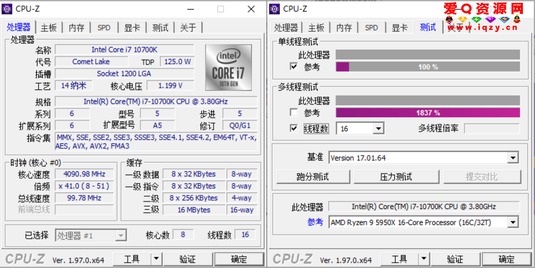
Task: Toggle the 线程数 checkbox
Action: [294, 128]
